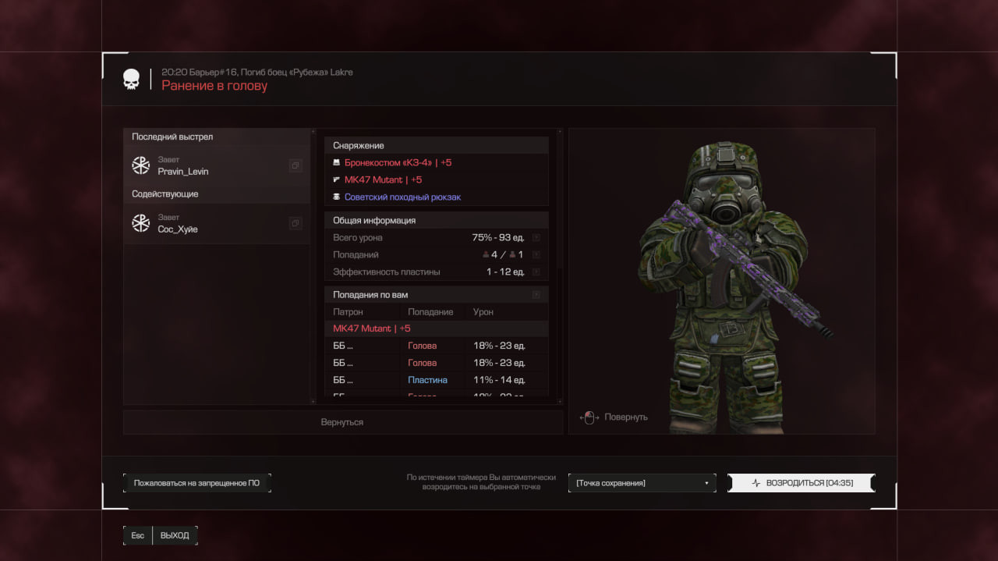Select the assisting player row under Содействующие
The height and width of the screenshot is (561, 998).
[x=216, y=223]
